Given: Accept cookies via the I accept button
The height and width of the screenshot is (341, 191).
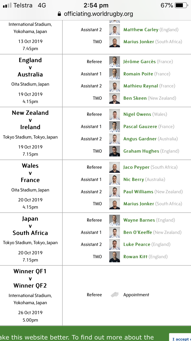Looking at the screenshot, I should click(180, 337).
